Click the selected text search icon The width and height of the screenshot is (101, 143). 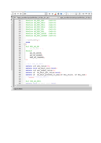58,14
